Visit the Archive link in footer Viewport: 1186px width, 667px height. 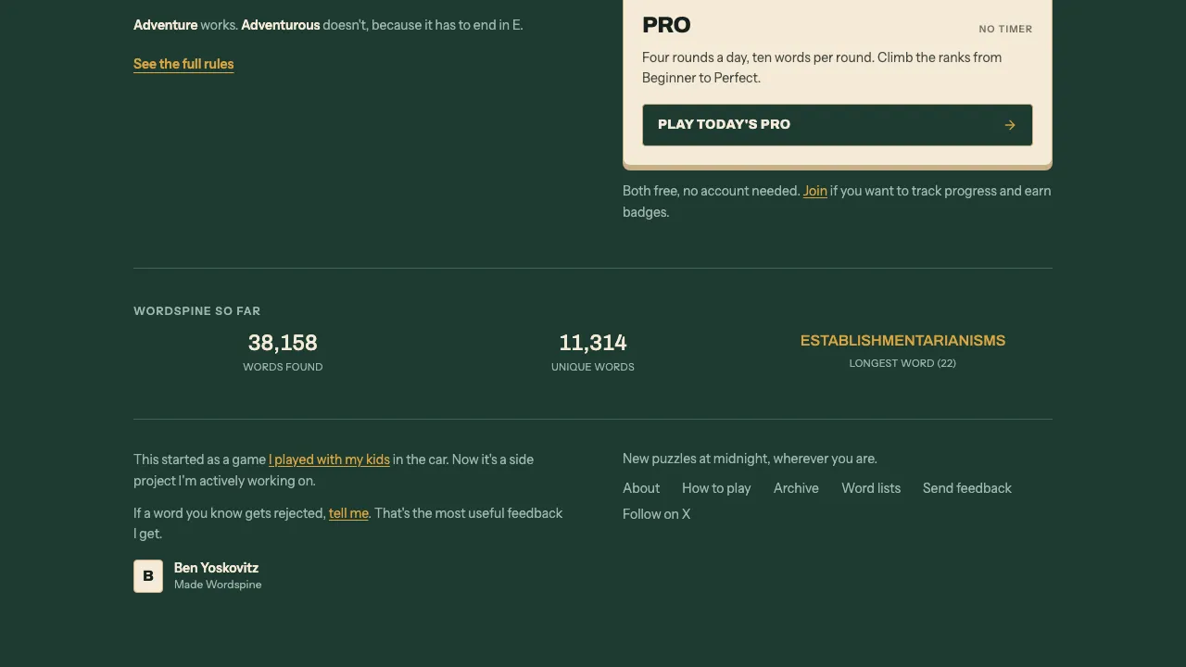pos(796,488)
